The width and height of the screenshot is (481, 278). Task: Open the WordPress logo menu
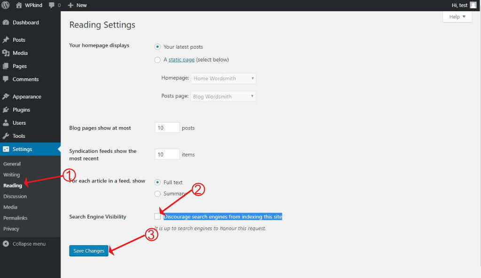pyautogui.click(x=5, y=5)
